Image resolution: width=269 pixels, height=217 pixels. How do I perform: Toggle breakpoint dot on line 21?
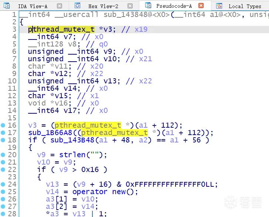[3, 162]
